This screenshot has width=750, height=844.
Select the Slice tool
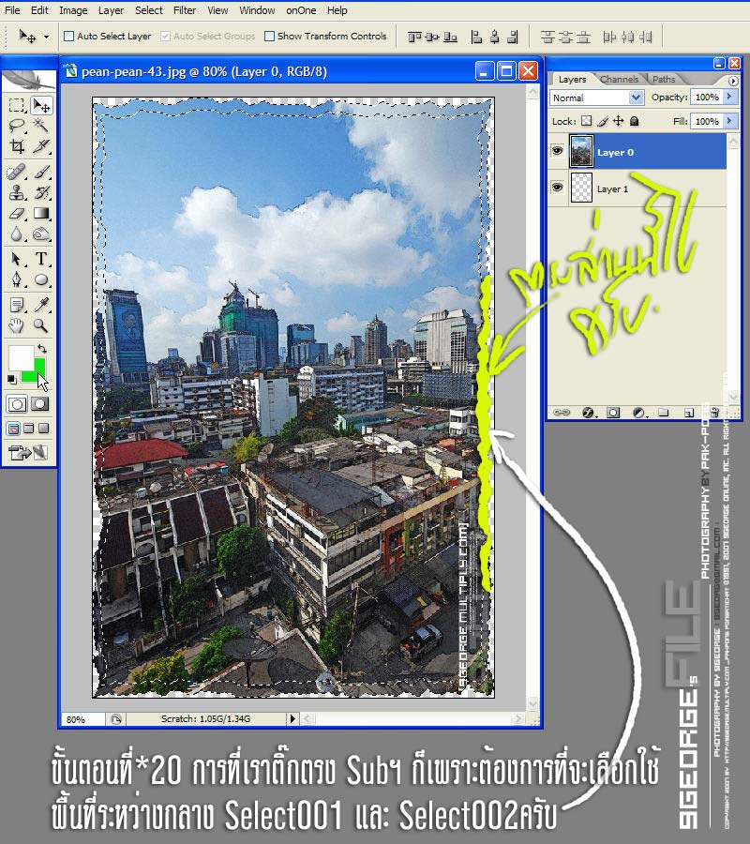(x=41, y=146)
